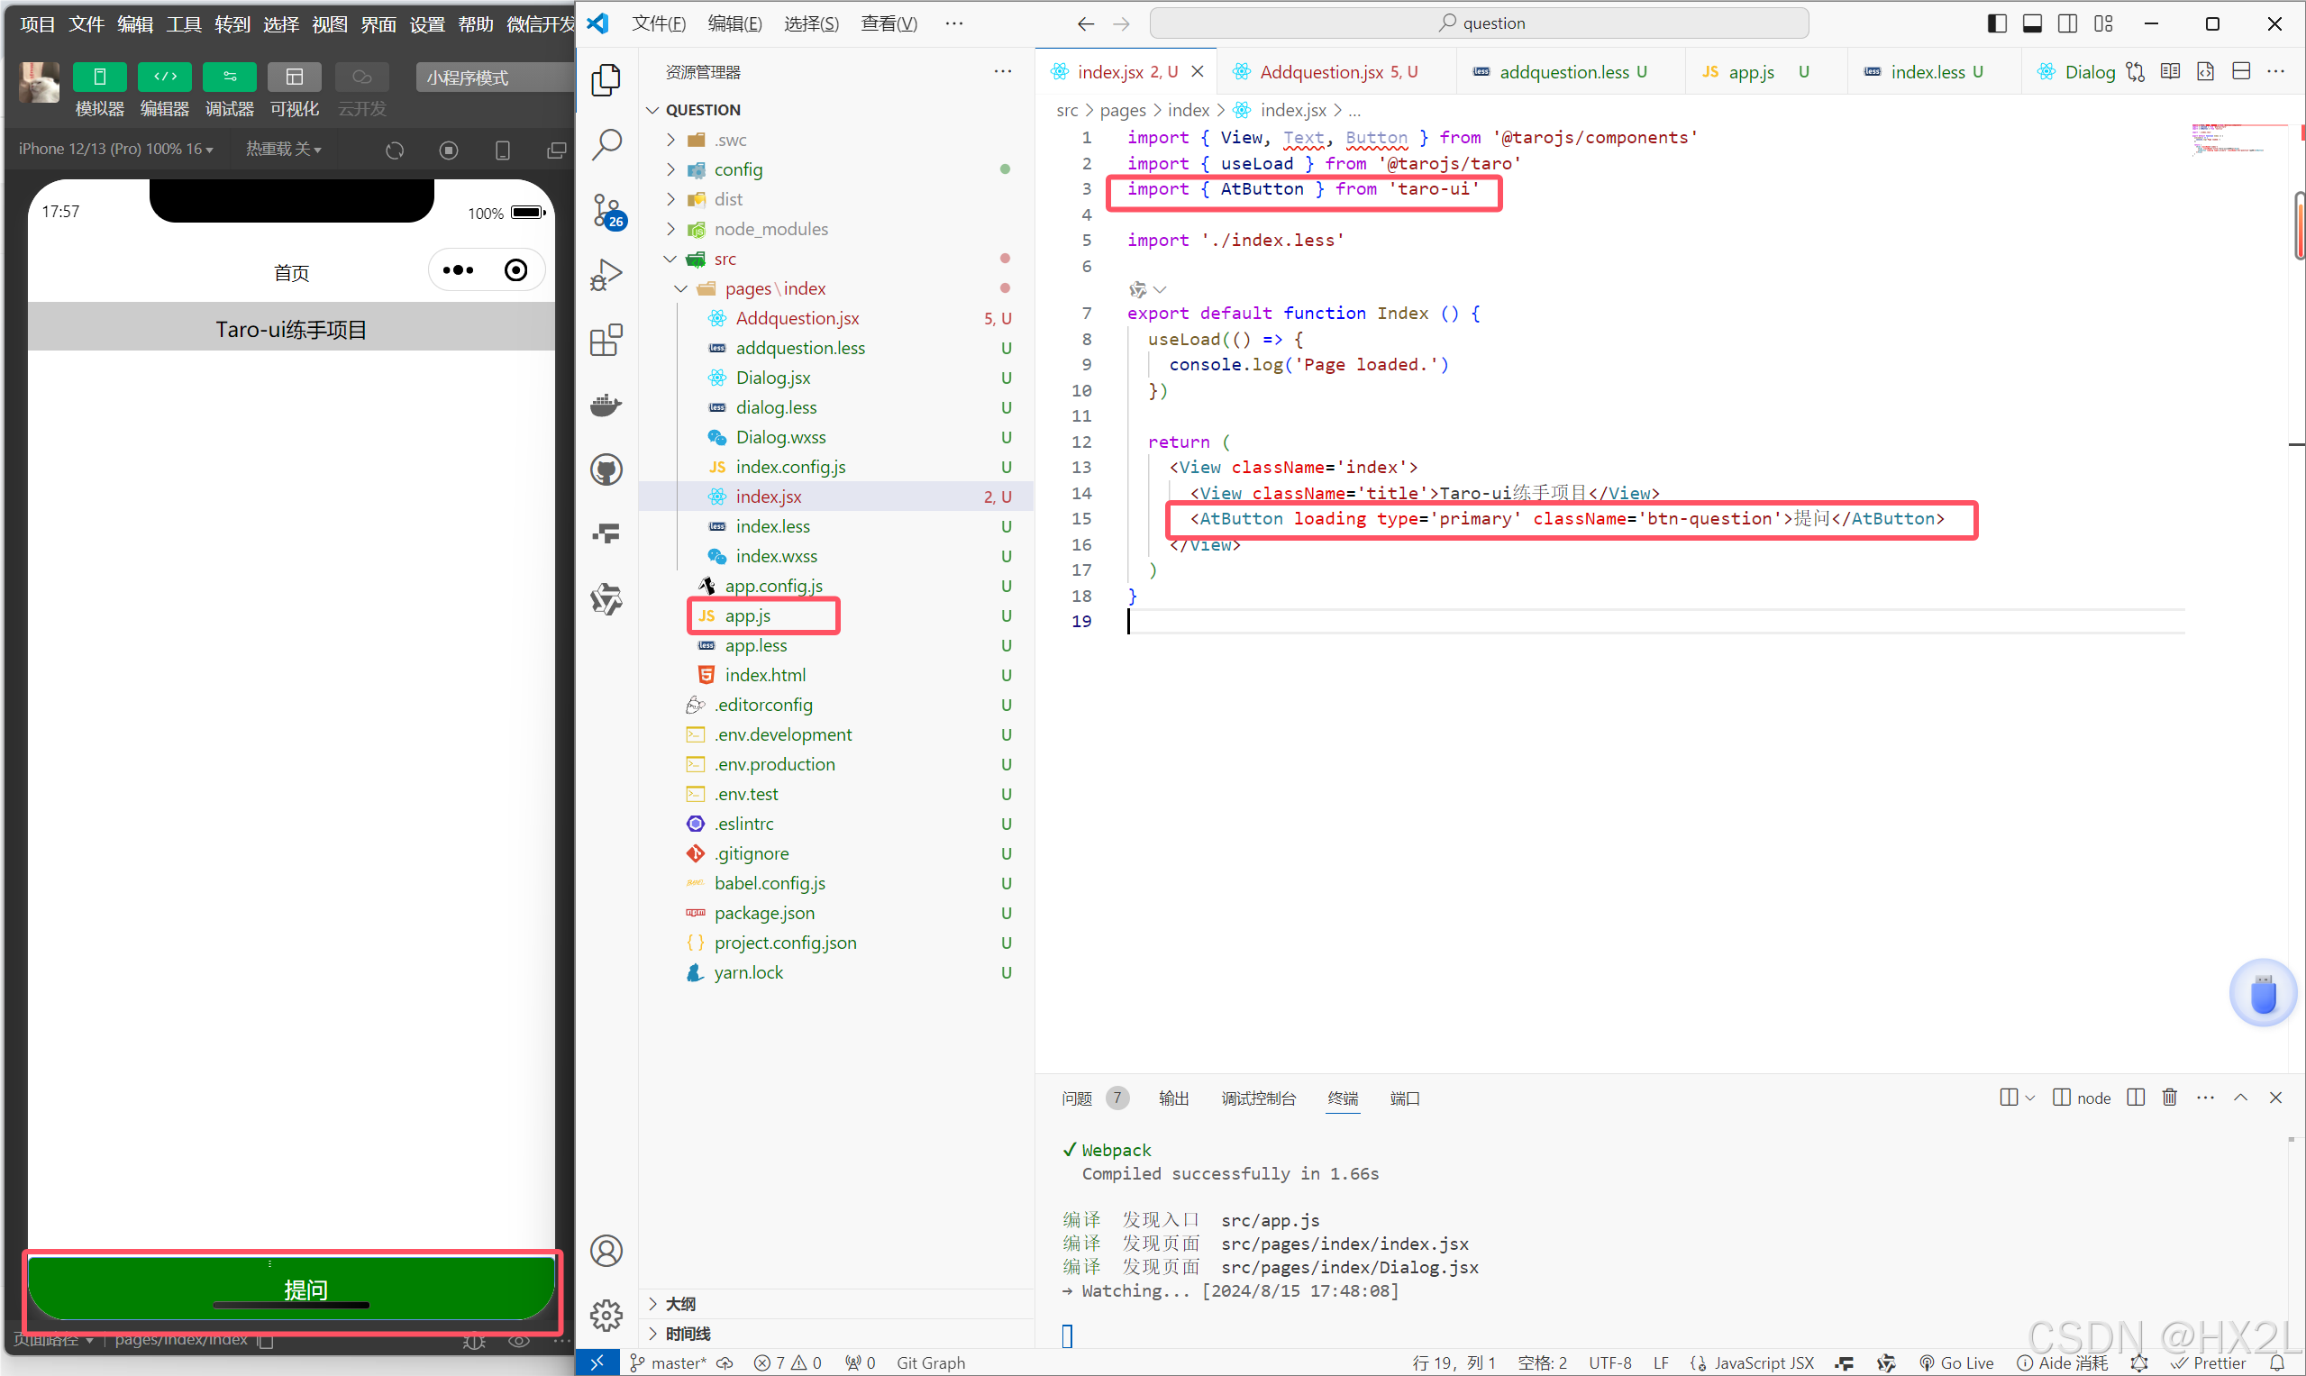Switch to the Addquestion.jsx editor tab
2306x1376 pixels.
click(1320, 72)
